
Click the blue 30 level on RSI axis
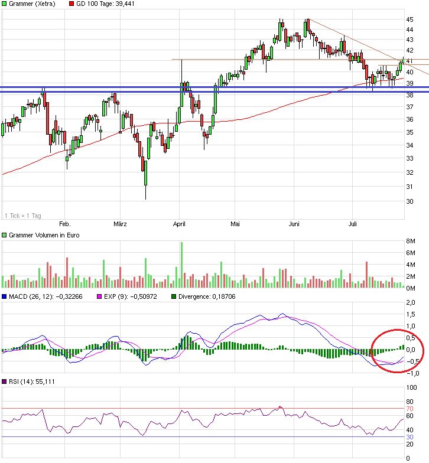tap(409, 437)
